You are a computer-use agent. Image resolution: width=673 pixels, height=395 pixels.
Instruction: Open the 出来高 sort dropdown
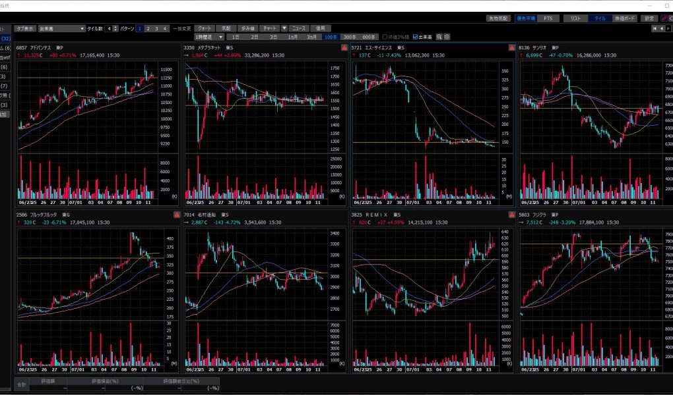(x=82, y=29)
